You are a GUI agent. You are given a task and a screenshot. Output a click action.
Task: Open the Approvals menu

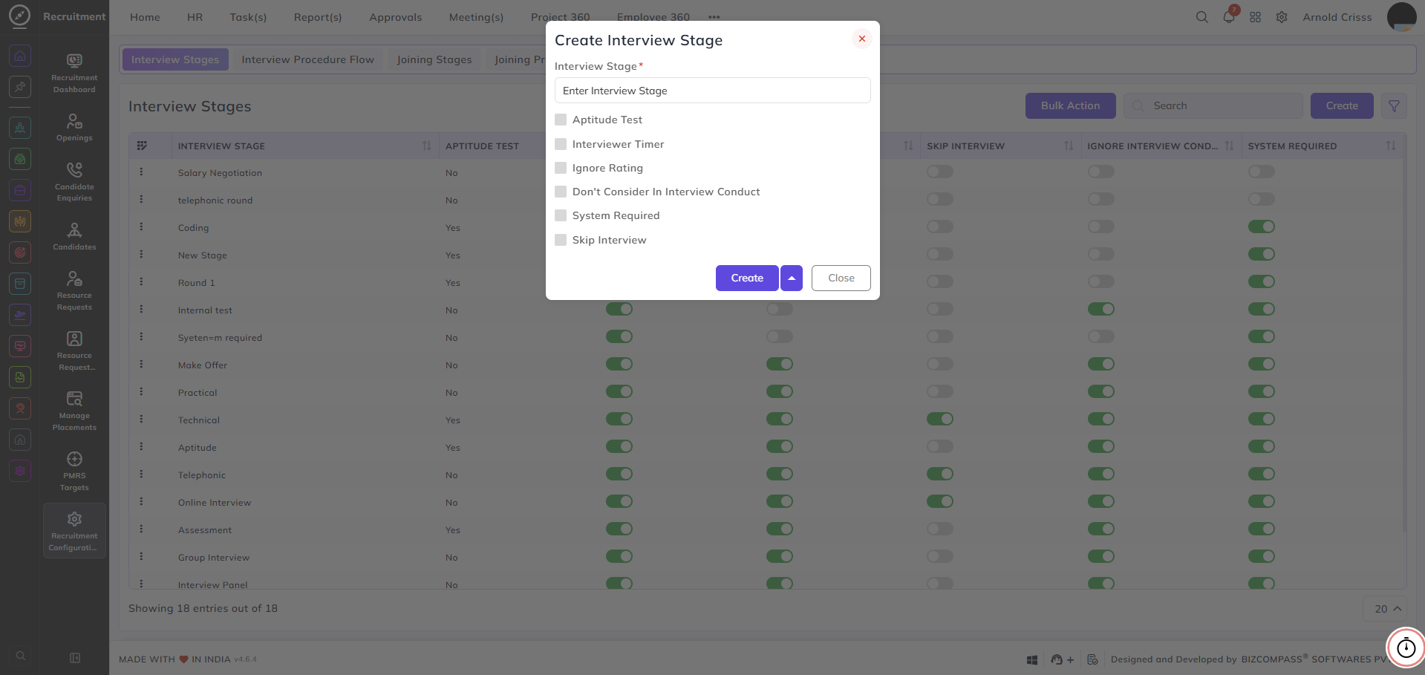tap(395, 17)
